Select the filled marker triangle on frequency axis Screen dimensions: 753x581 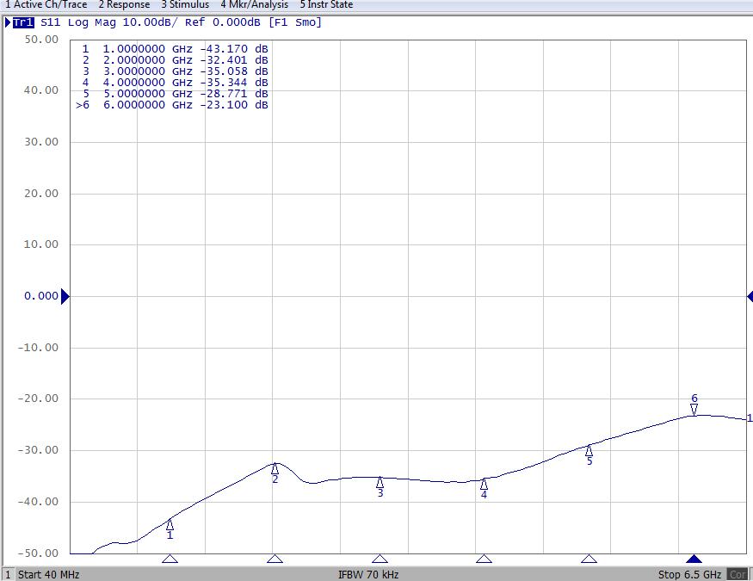694,559
